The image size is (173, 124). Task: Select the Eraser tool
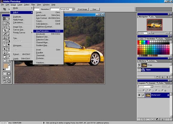(x=4, y=41)
